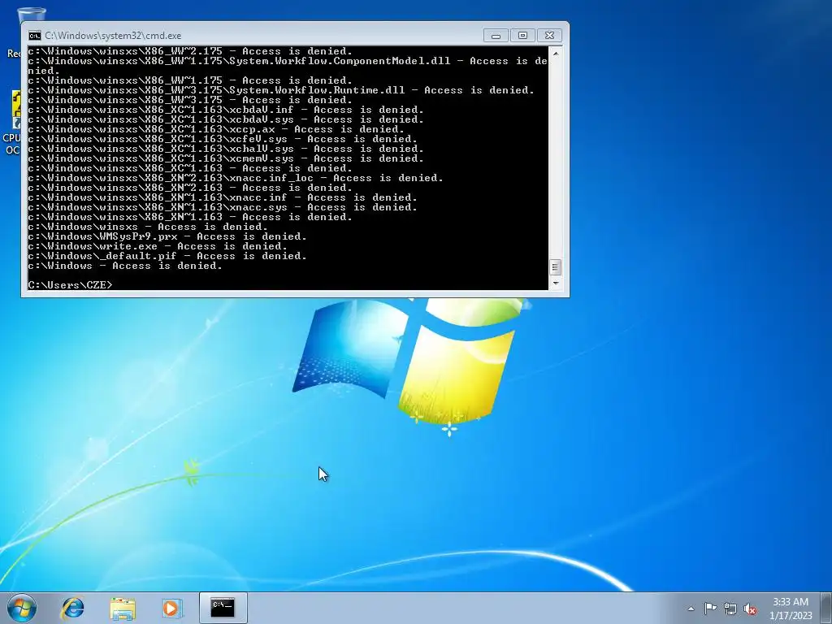
Task: Click the WMSysPr9.prx access denied line
Action: [167, 236]
